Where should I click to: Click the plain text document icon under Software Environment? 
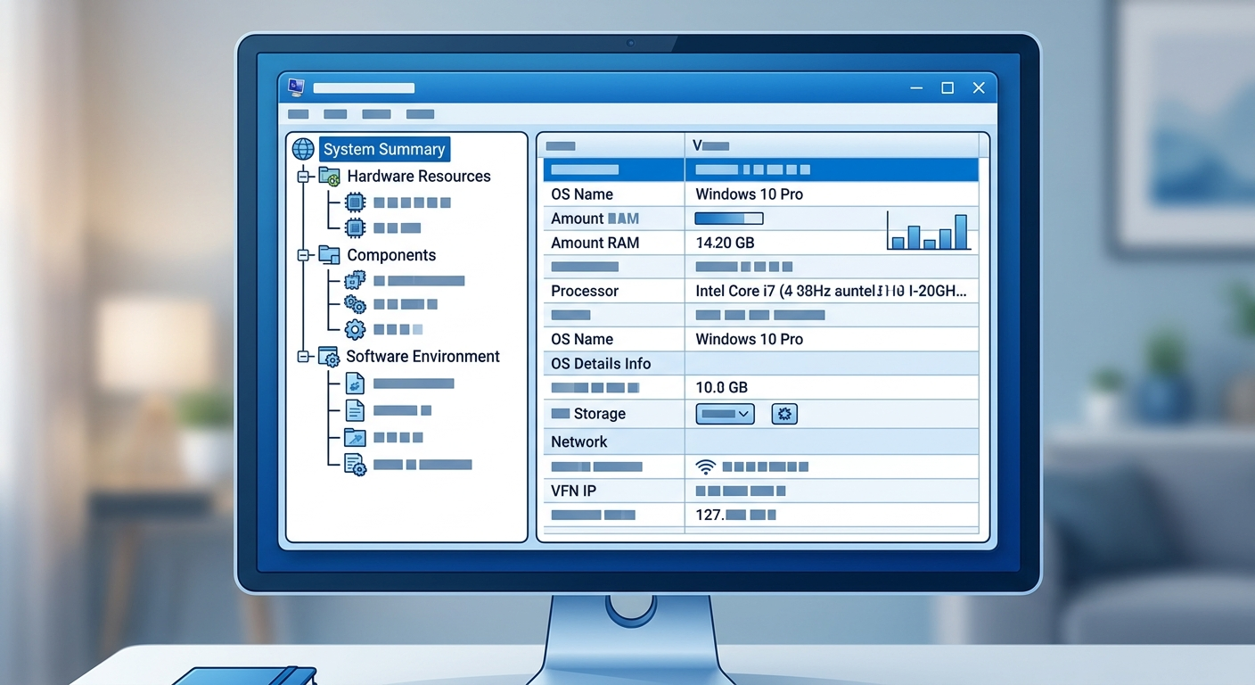click(x=355, y=410)
